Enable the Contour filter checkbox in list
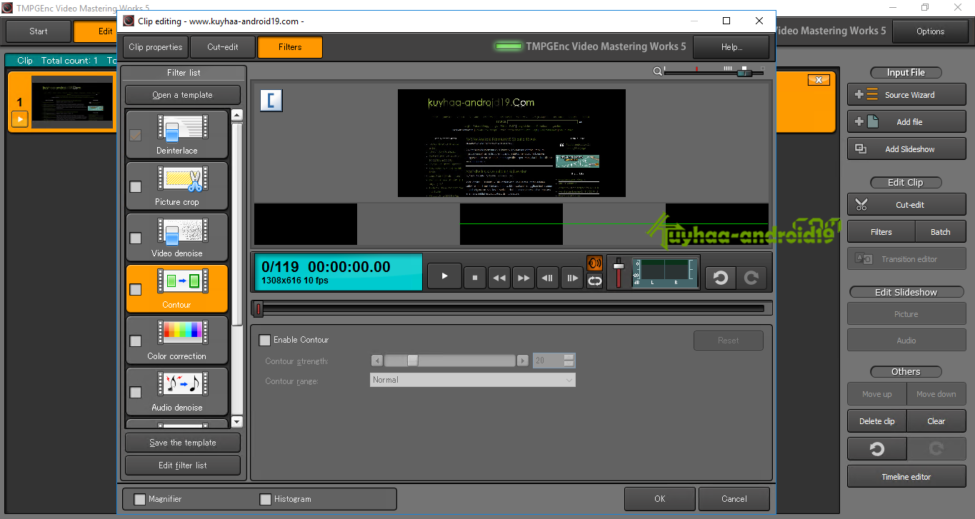Viewport: 975px width, 519px height. pyautogui.click(x=136, y=289)
